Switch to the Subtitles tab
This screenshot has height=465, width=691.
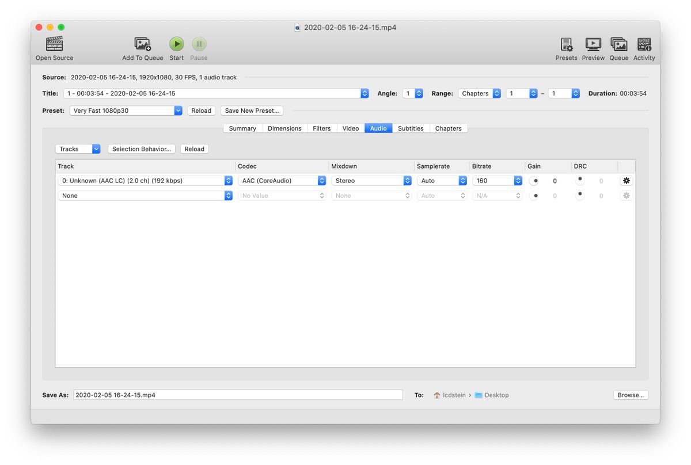410,128
